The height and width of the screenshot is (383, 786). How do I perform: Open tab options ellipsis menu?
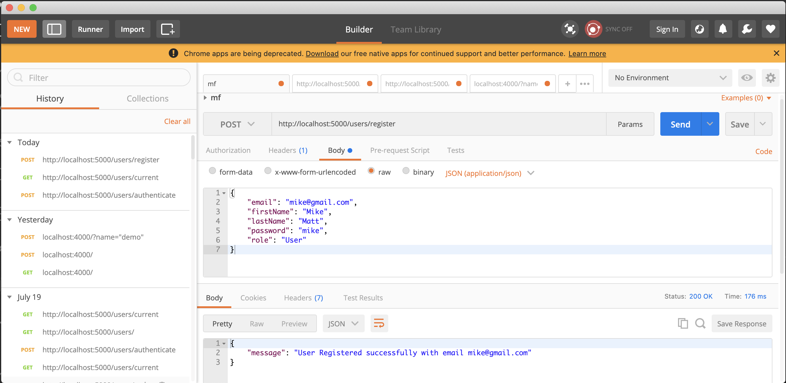point(584,84)
